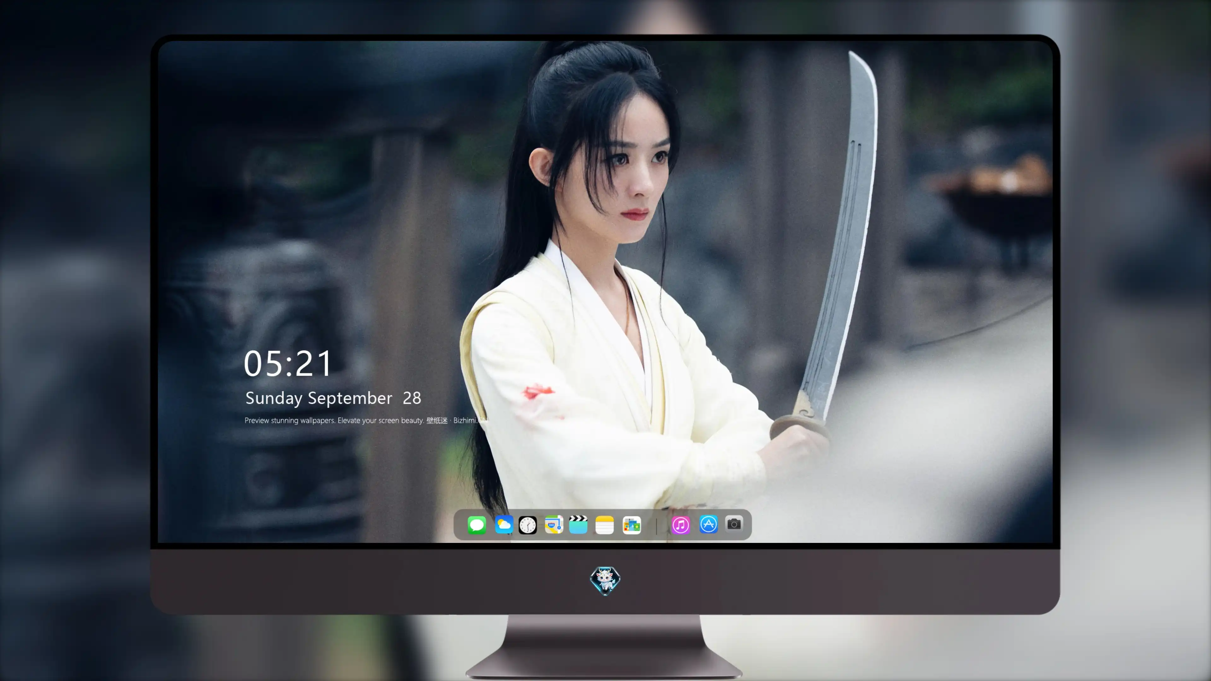
Task: Open the colorful photo gallery dock icon
Action: point(632,525)
